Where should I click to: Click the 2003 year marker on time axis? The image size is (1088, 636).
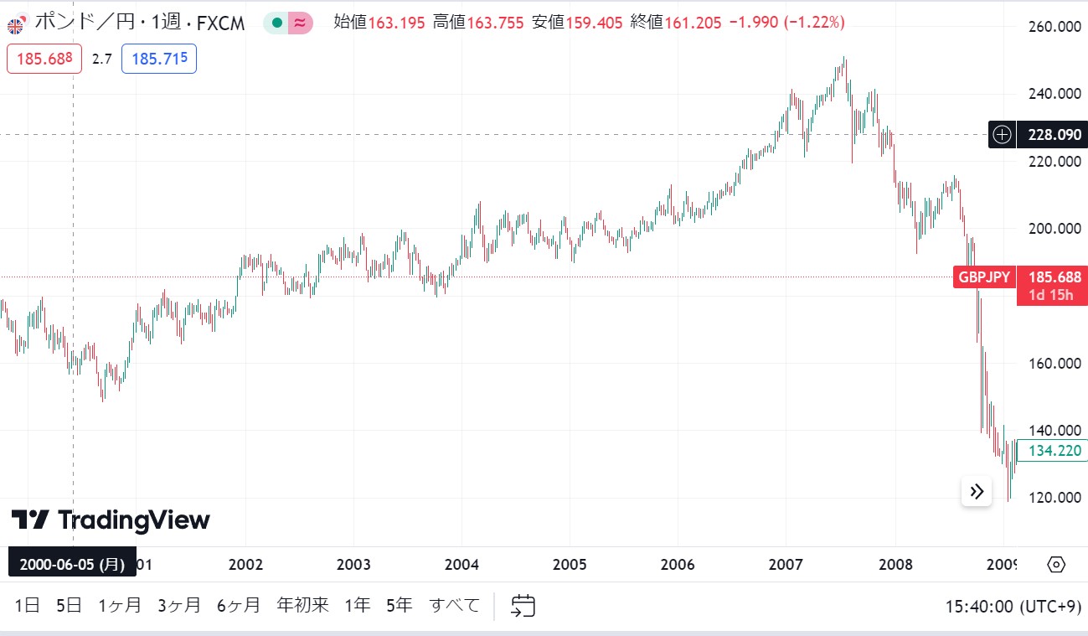pyautogui.click(x=353, y=564)
